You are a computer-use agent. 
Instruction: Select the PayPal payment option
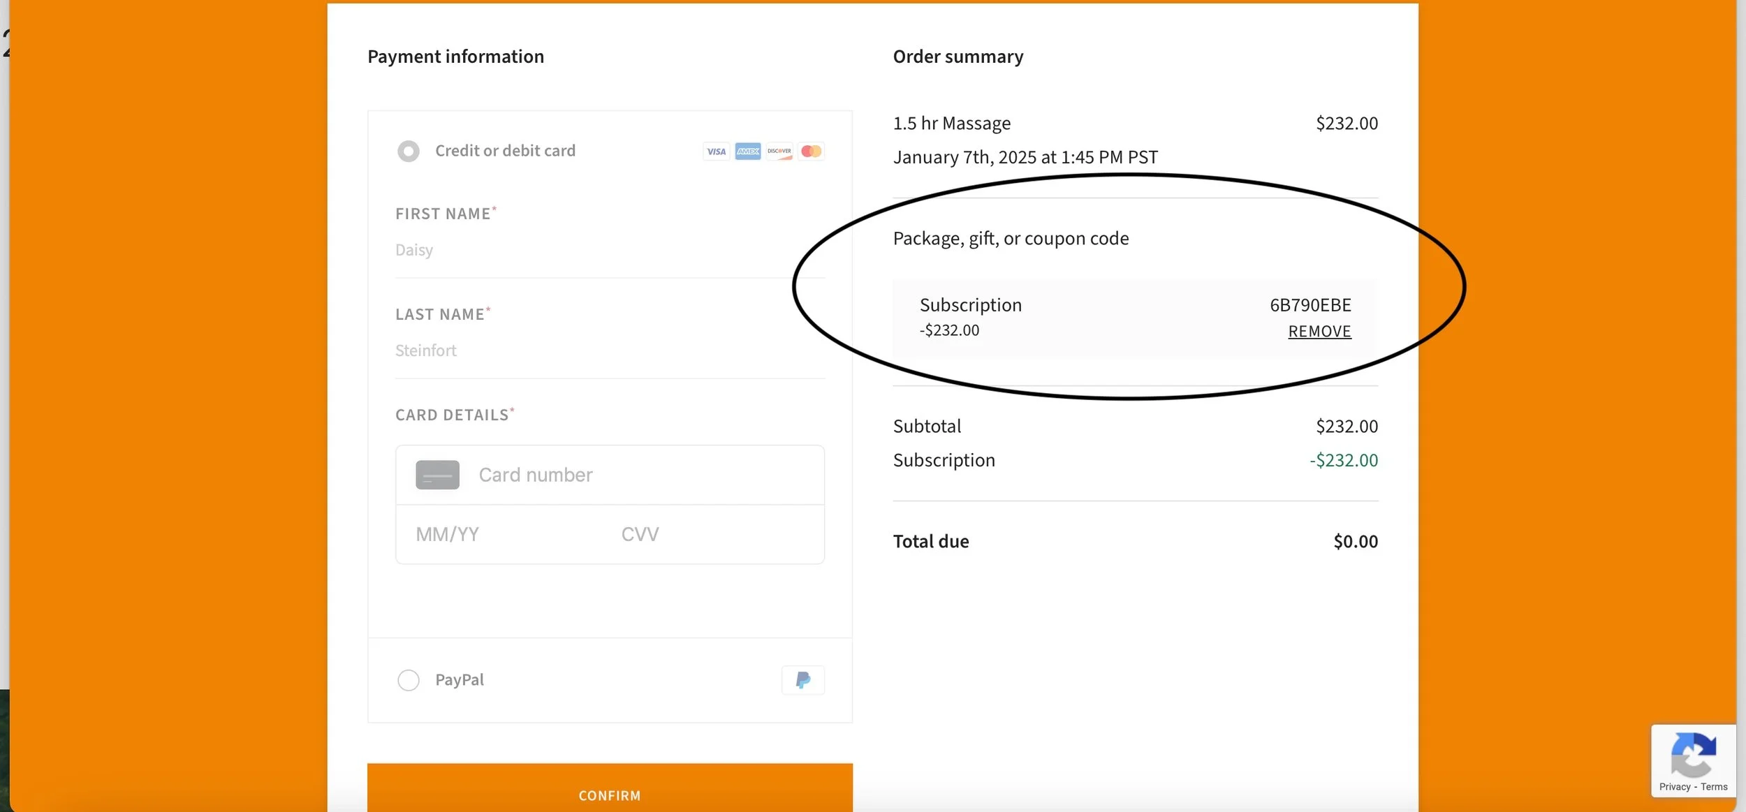[409, 680]
